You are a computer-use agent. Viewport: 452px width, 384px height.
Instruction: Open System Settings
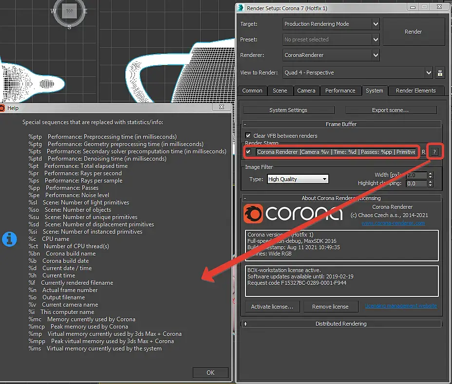288,110
